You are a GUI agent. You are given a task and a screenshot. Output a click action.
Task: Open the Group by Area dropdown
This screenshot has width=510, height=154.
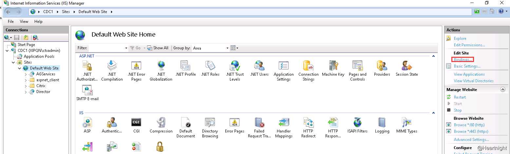pyautogui.click(x=228, y=48)
